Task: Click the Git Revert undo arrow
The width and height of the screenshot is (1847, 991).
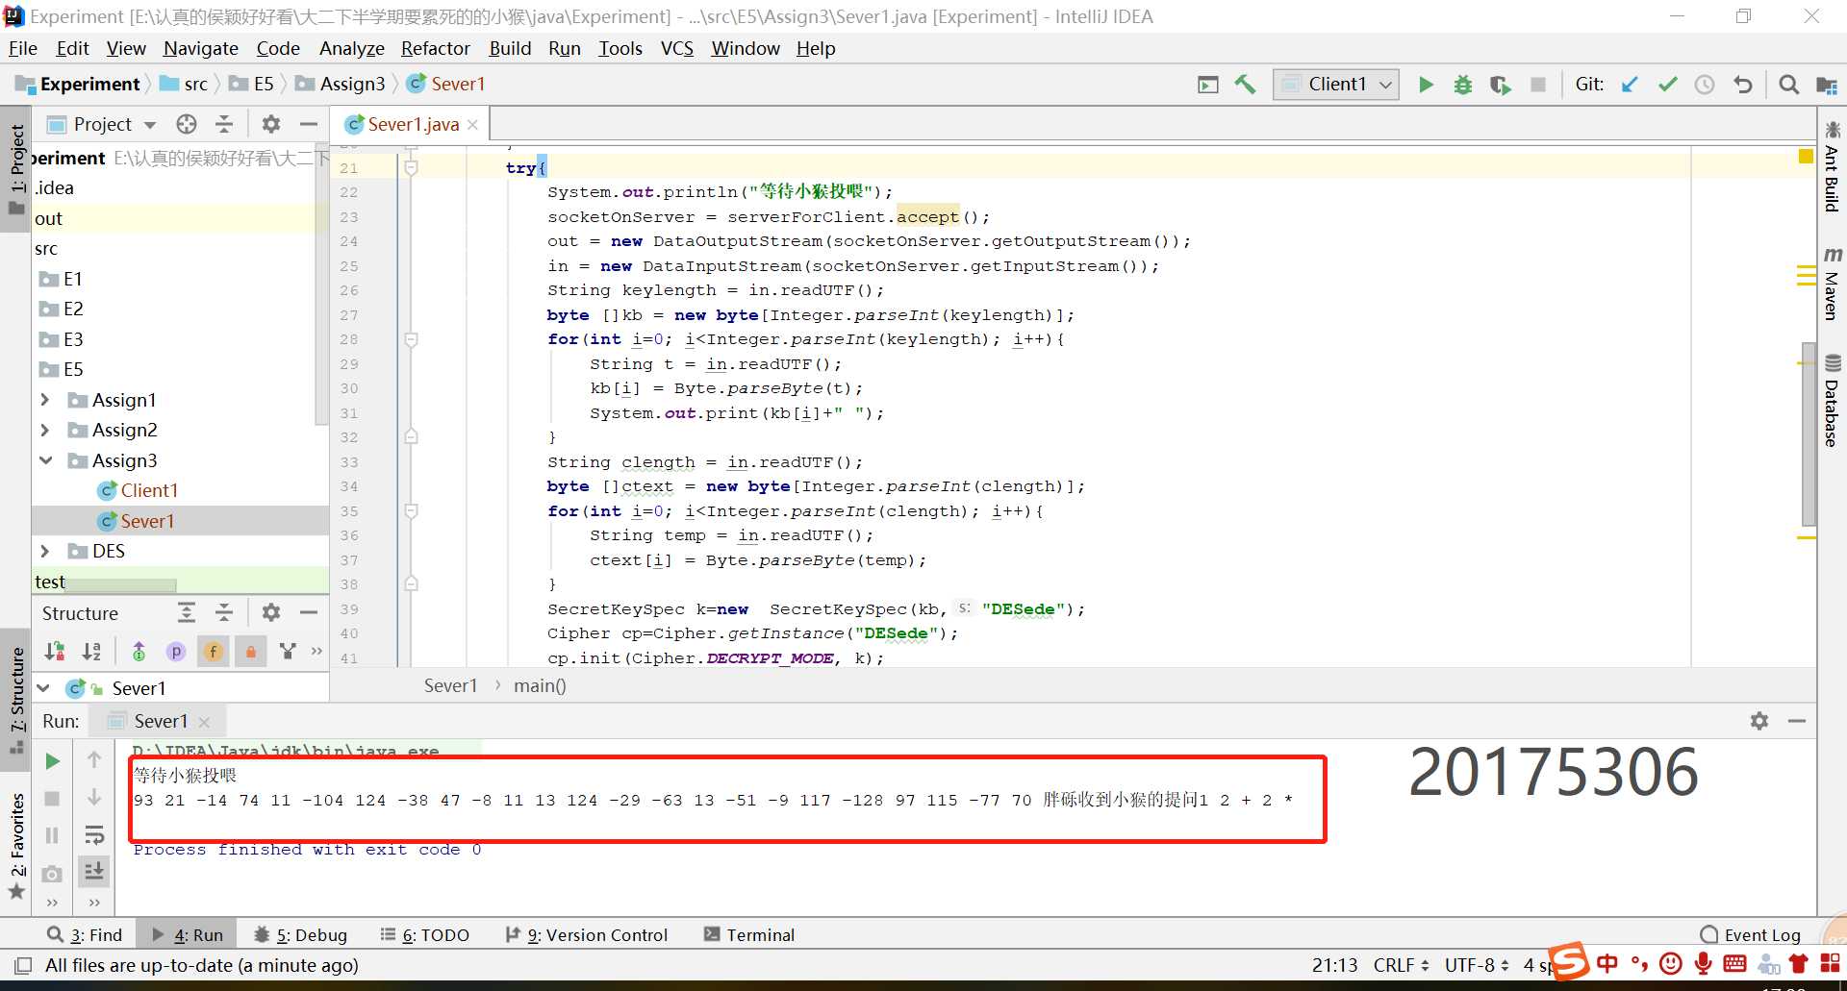Action: pyautogui.click(x=1742, y=85)
